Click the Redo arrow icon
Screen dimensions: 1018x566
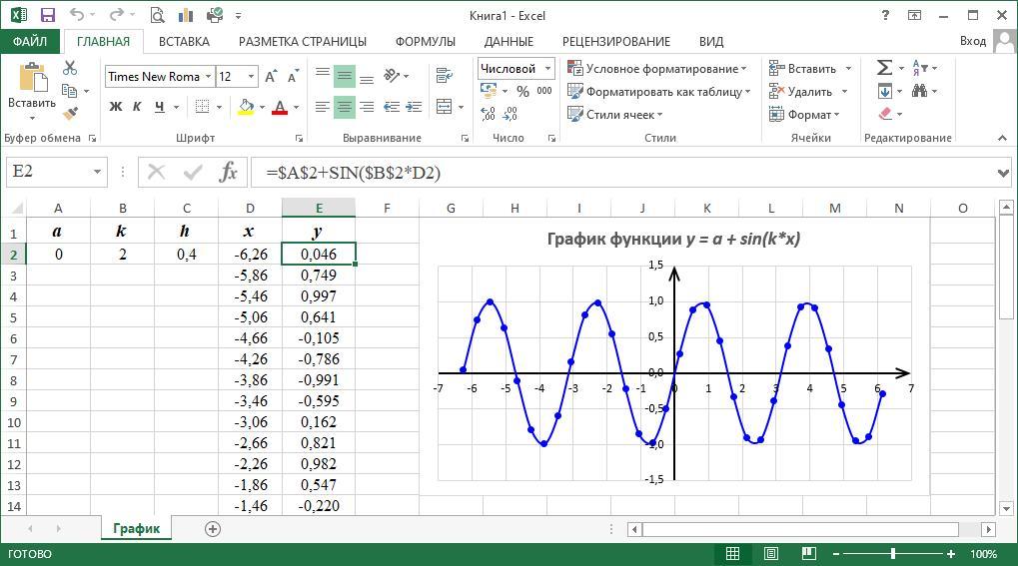[116, 15]
